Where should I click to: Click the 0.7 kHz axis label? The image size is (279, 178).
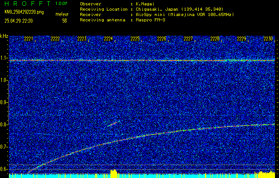(x=4, y=147)
